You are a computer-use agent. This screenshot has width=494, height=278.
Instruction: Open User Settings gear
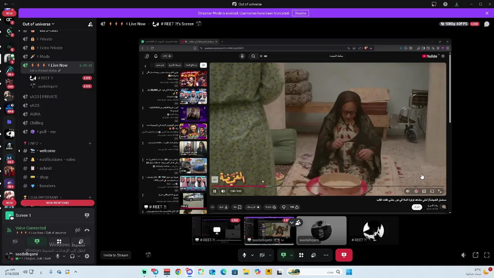click(87, 256)
